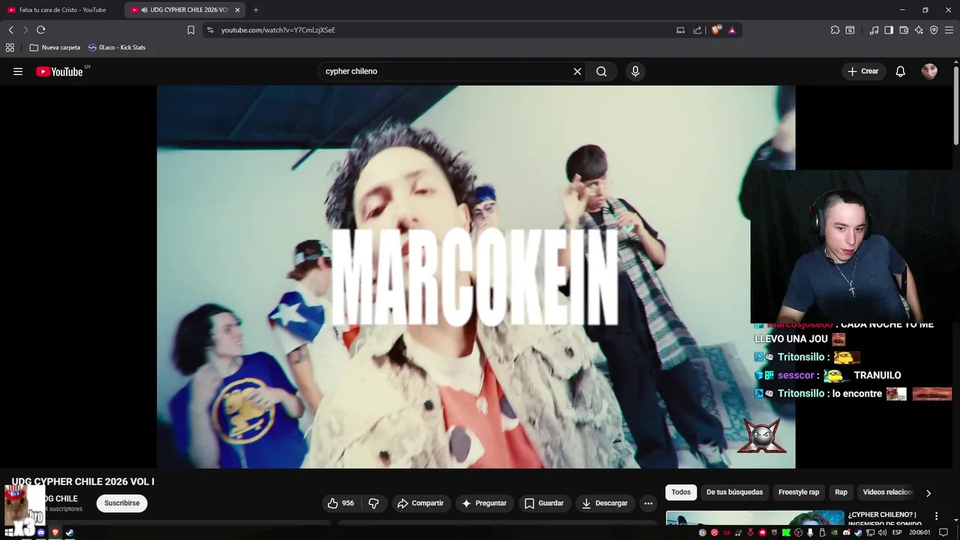Screen dimensions: 960x540
Task: Click the Preguntar button
Action: click(484, 503)
